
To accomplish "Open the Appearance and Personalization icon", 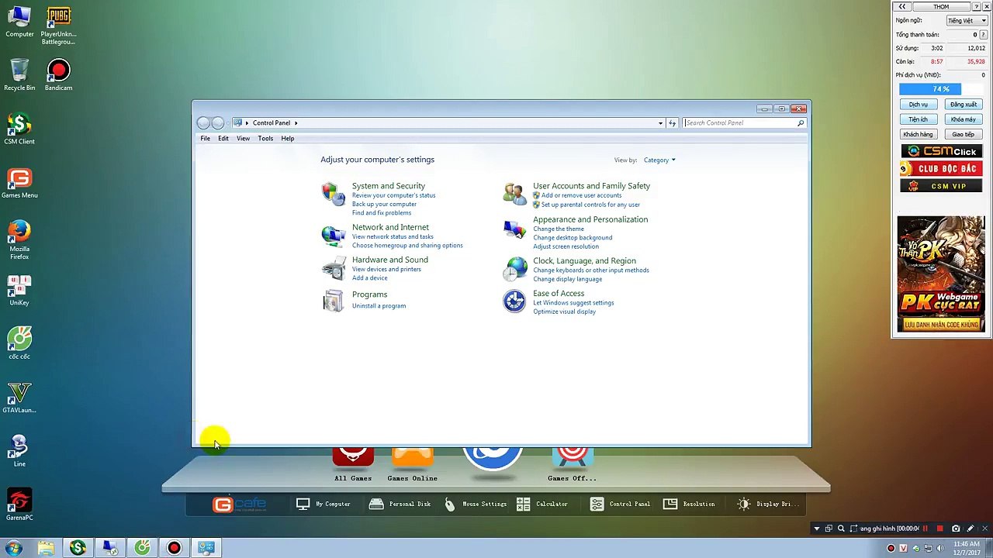I will [x=514, y=229].
